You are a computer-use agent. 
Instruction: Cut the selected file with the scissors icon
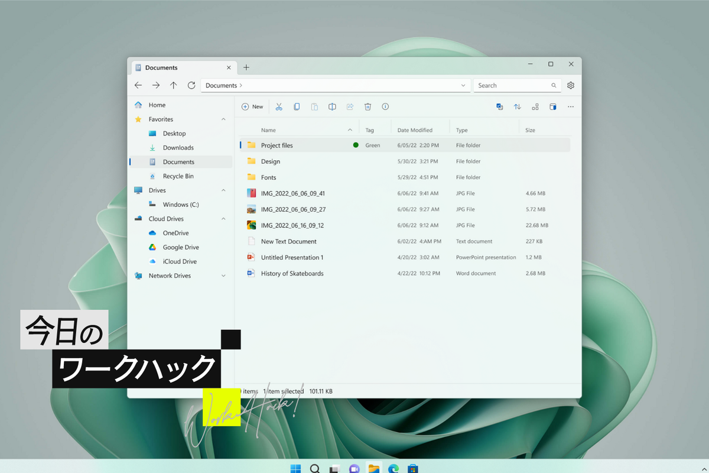pos(279,106)
